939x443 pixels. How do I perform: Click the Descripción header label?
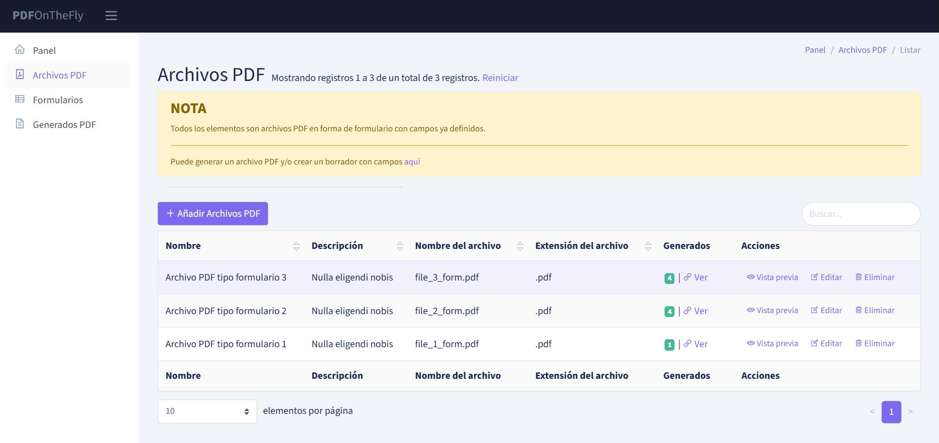pos(337,246)
